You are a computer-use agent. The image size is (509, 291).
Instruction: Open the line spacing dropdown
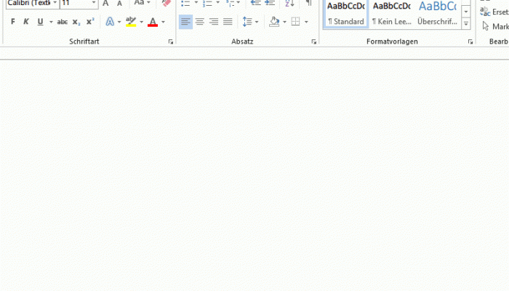tap(257, 22)
